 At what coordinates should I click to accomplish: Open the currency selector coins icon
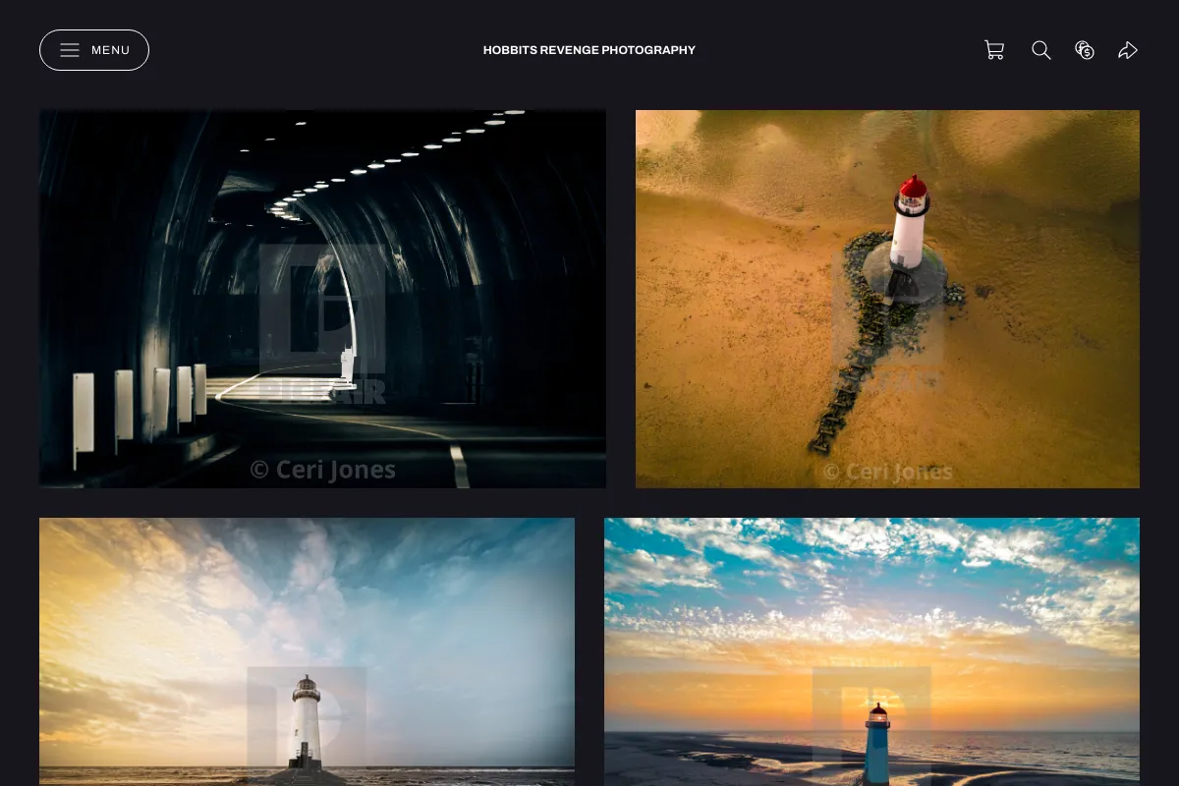click(1085, 50)
